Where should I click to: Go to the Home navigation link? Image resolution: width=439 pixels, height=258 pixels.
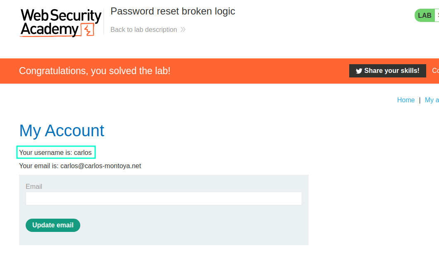tap(405, 100)
